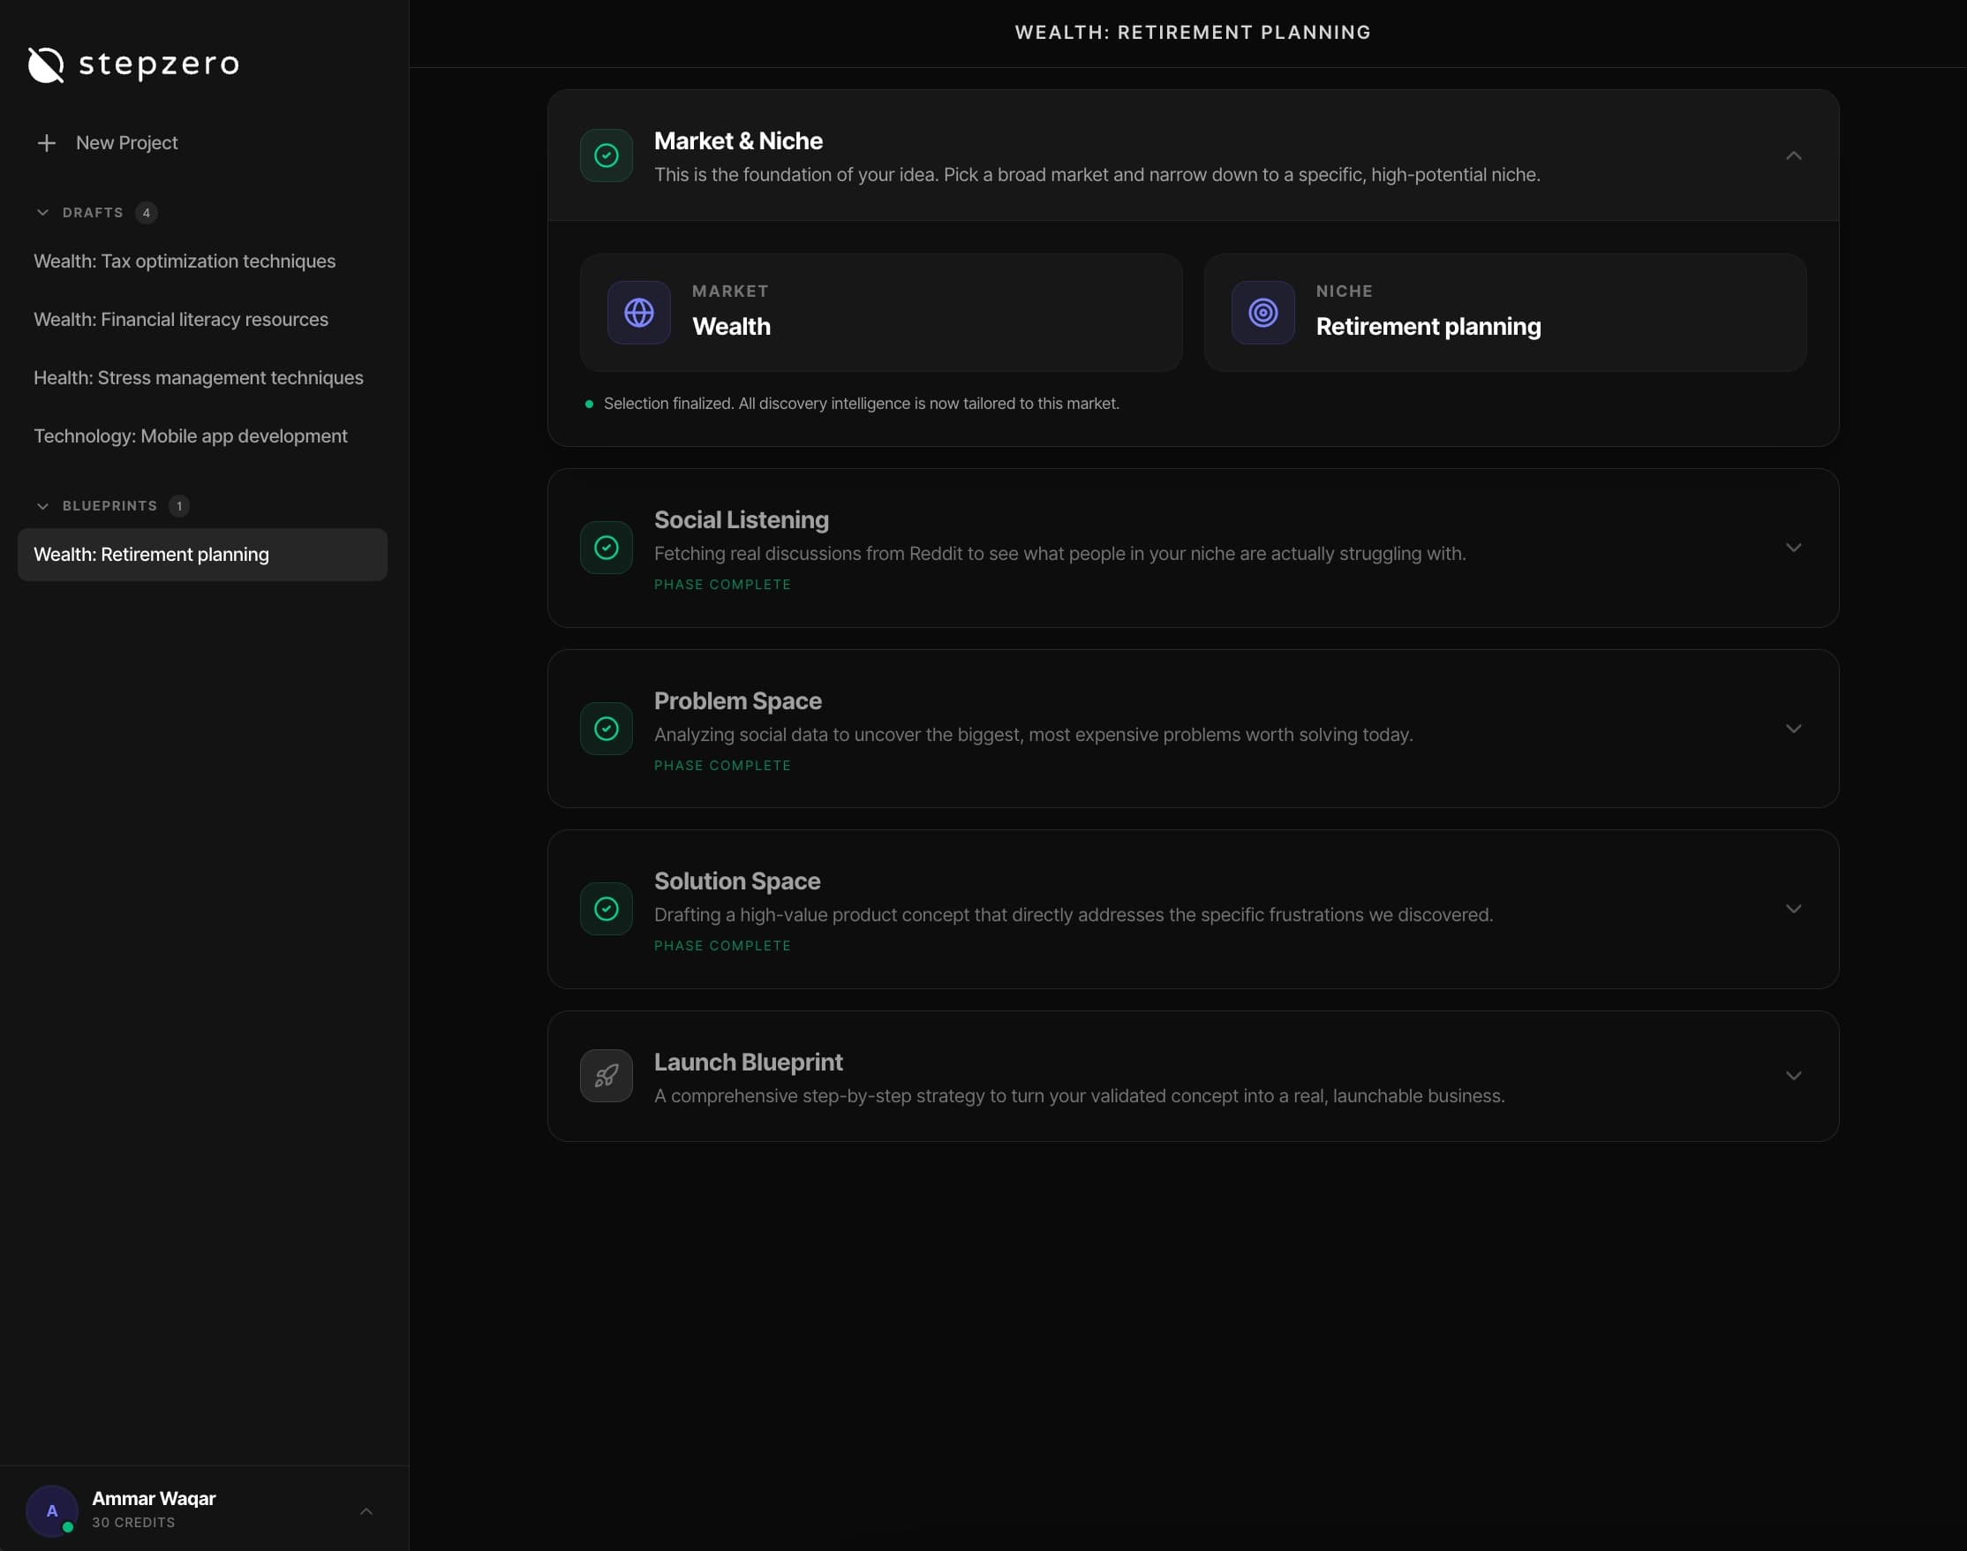Open the account menu chevron beside Ammar Waqar
Image resolution: width=1967 pixels, height=1551 pixels.
(x=366, y=1511)
